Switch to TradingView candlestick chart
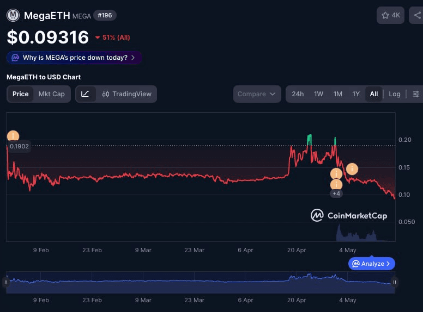 (x=126, y=94)
